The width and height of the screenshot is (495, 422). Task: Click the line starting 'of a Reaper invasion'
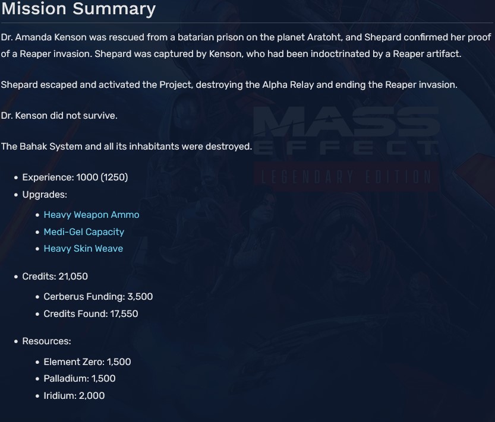[x=231, y=54]
